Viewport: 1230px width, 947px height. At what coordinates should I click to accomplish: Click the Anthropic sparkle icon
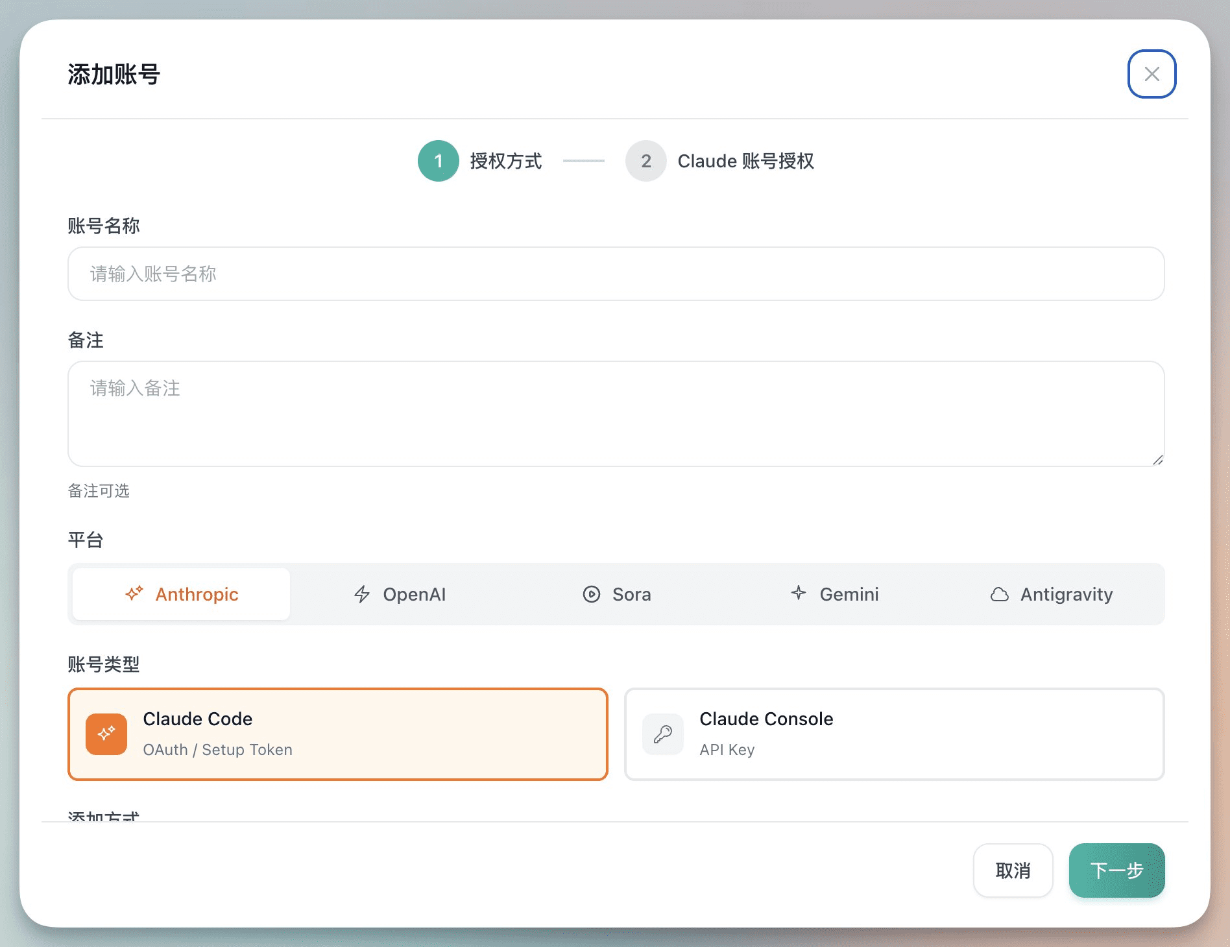pyautogui.click(x=134, y=593)
